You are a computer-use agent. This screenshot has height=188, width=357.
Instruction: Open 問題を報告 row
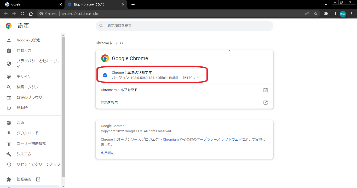tap(185, 103)
